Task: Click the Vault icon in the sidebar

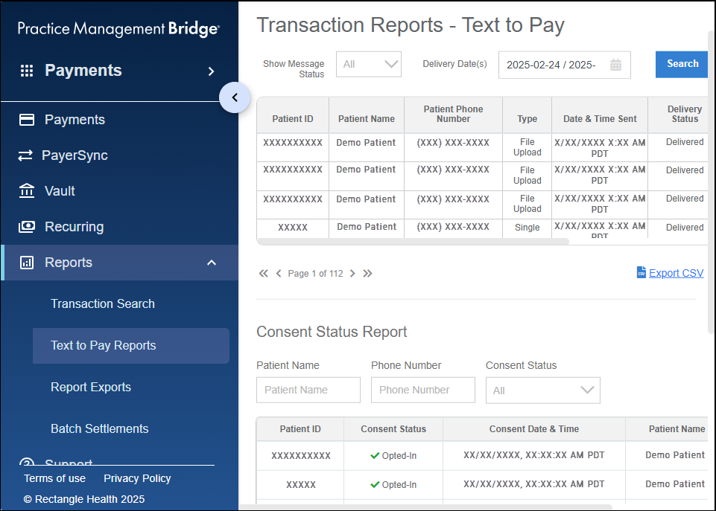Action: tap(26, 190)
